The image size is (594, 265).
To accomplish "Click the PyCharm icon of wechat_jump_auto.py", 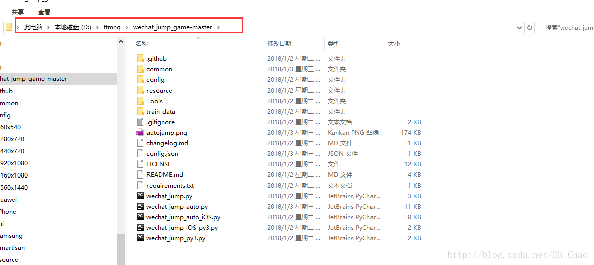I will pyautogui.click(x=140, y=207).
